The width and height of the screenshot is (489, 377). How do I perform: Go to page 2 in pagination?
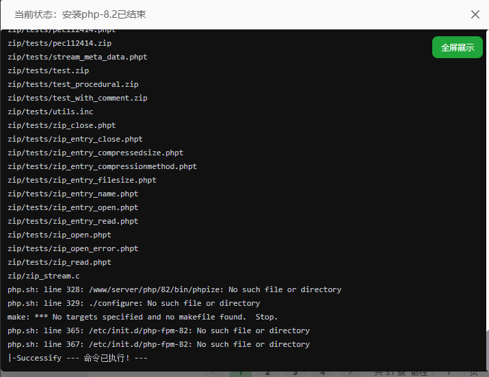click(268, 373)
